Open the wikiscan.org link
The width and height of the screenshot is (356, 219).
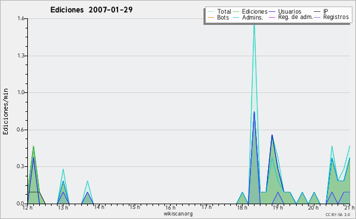tap(178, 214)
